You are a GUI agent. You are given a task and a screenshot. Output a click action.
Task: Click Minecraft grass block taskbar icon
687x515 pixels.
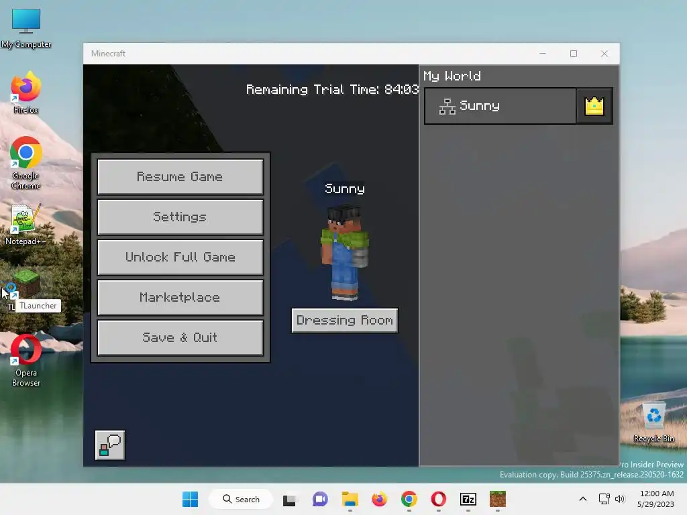498,499
